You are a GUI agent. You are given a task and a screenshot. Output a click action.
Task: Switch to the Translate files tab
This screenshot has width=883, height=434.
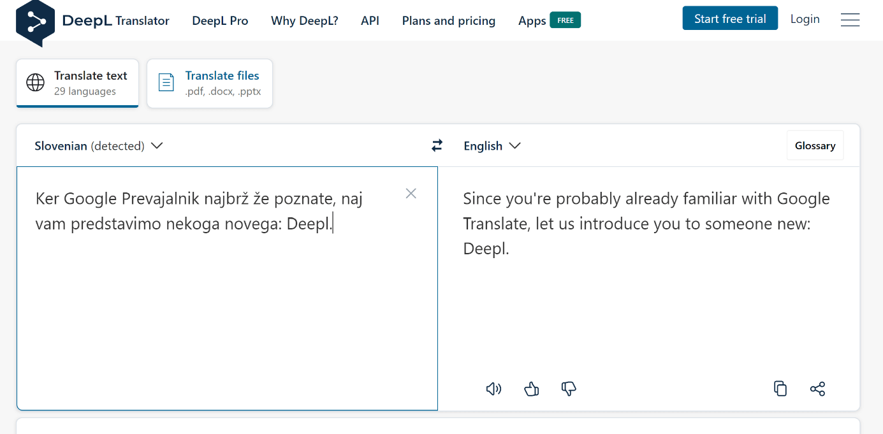click(210, 83)
